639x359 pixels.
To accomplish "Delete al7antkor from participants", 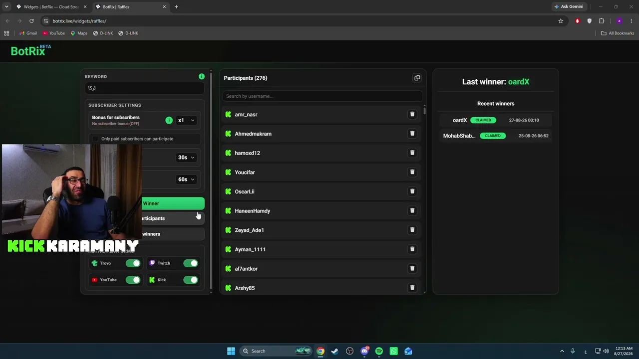I will tap(412, 268).
